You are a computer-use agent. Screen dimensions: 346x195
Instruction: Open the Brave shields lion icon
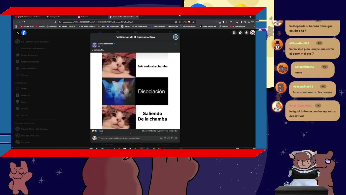click(x=189, y=22)
